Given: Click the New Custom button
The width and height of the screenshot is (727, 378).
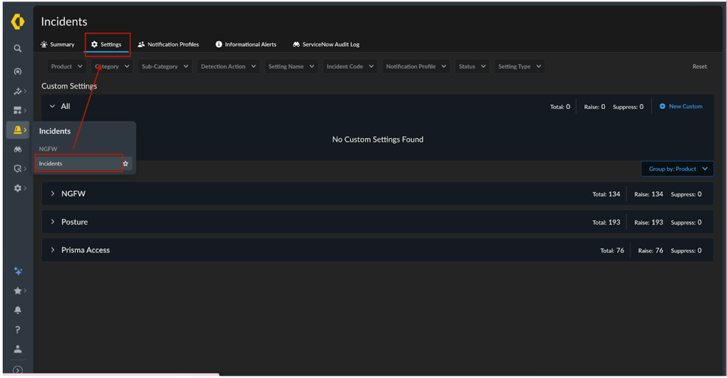Looking at the screenshot, I should pyautogui.click(x=680, y=107).
